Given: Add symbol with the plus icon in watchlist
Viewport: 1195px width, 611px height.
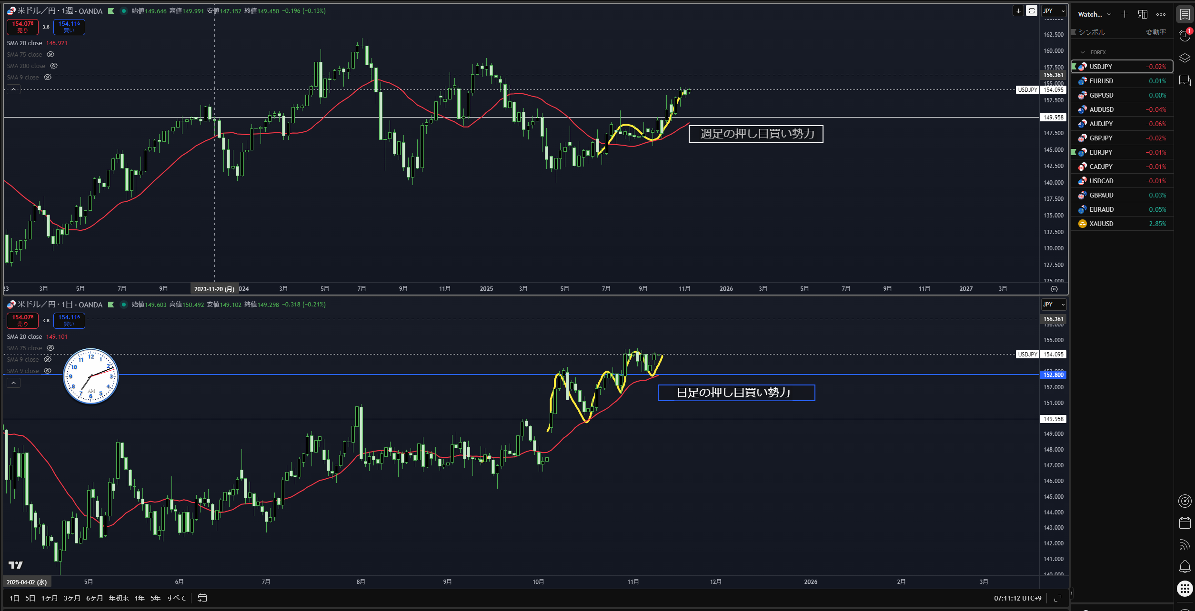Looking at the screenshot, I should 1125,14.
